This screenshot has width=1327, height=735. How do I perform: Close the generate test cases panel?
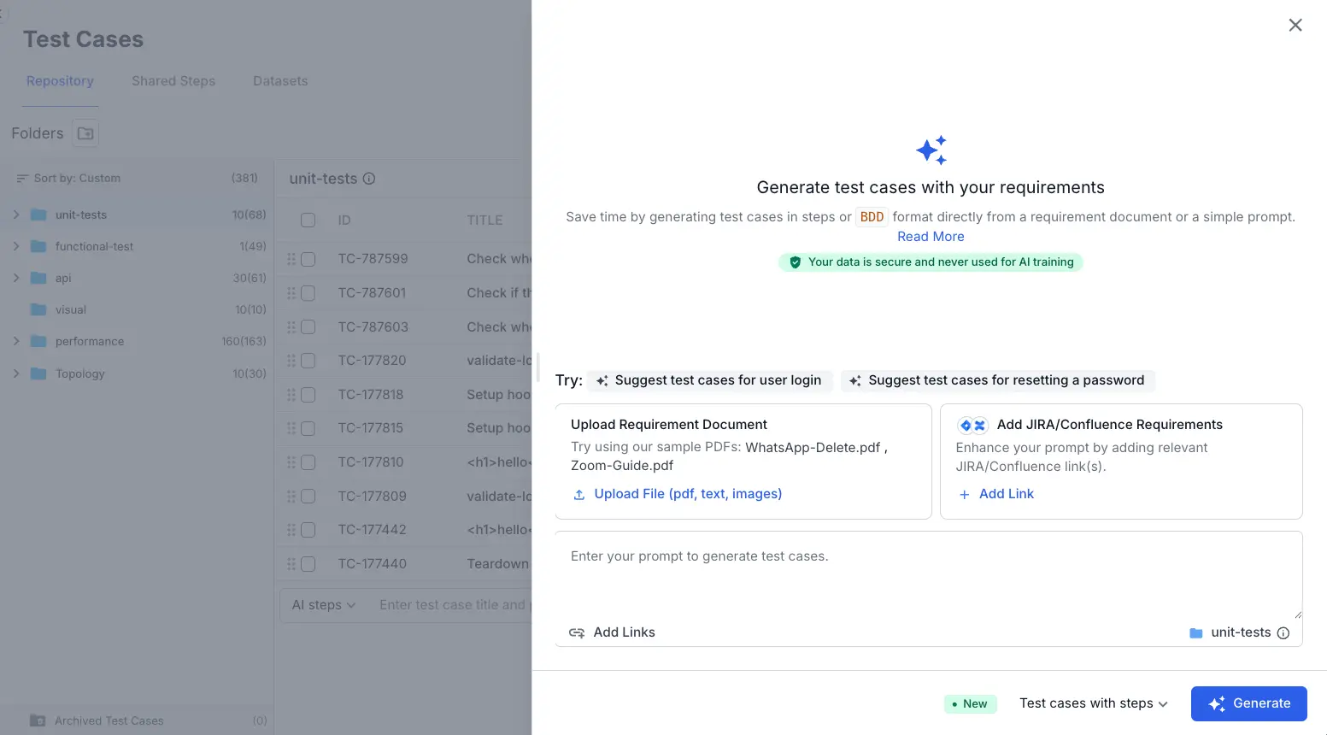[1295, 26]
